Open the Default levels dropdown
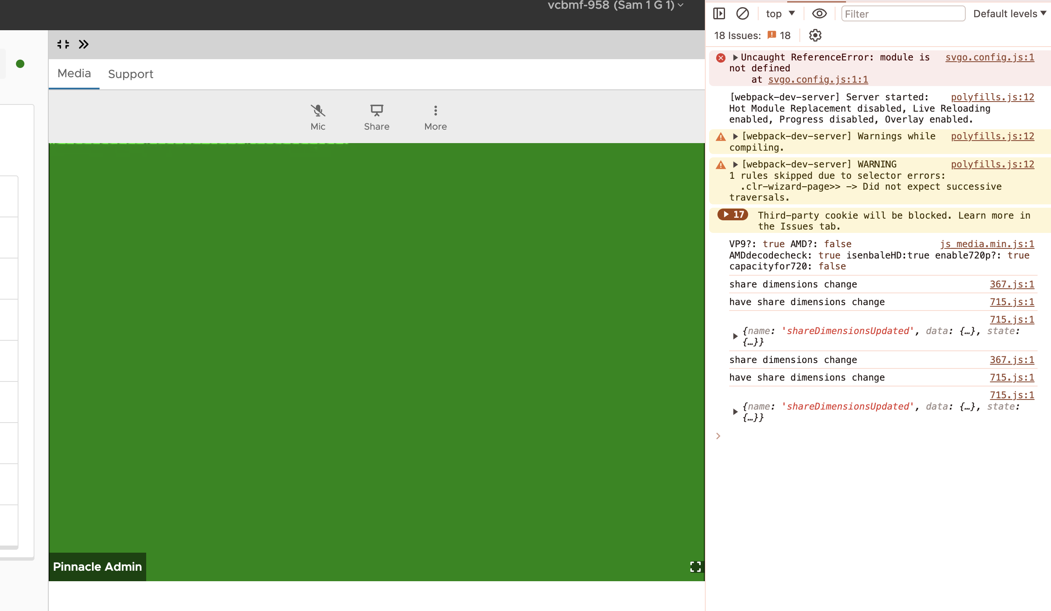1051x611 pixels. [x=1009, y=14]
